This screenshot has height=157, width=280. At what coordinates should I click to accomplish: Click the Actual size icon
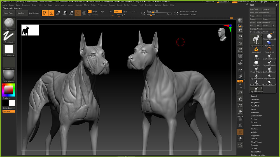tap(240, 43)
